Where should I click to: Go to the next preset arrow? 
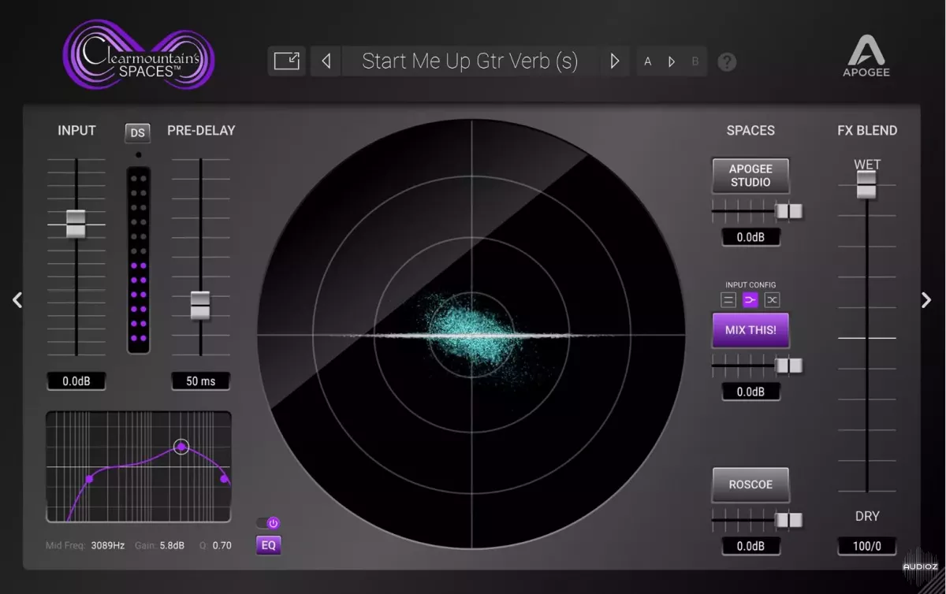(615, 61)
